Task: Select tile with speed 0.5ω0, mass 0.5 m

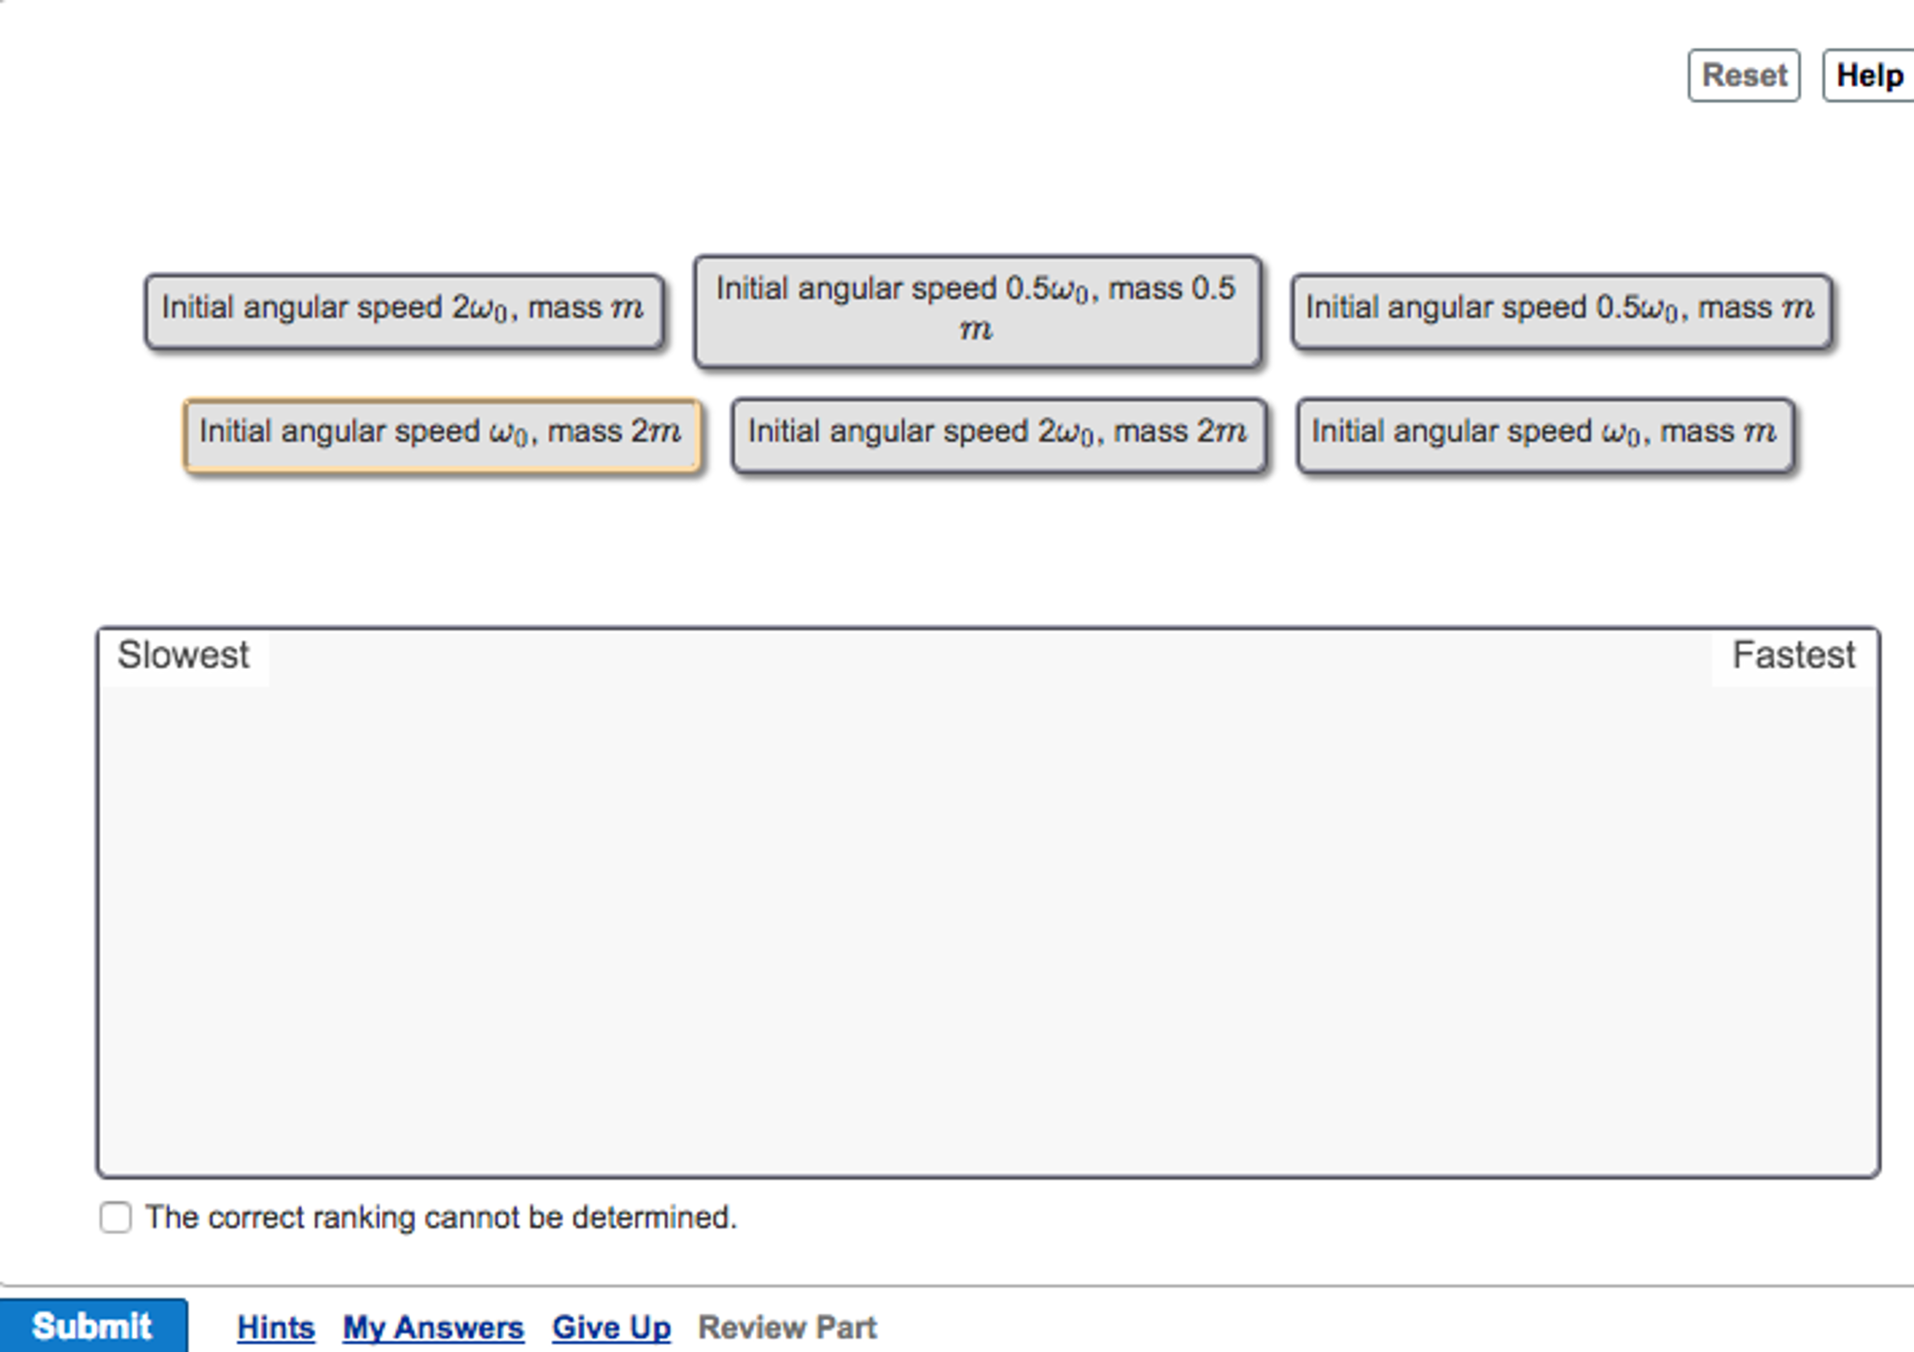Action: [978, 311]
